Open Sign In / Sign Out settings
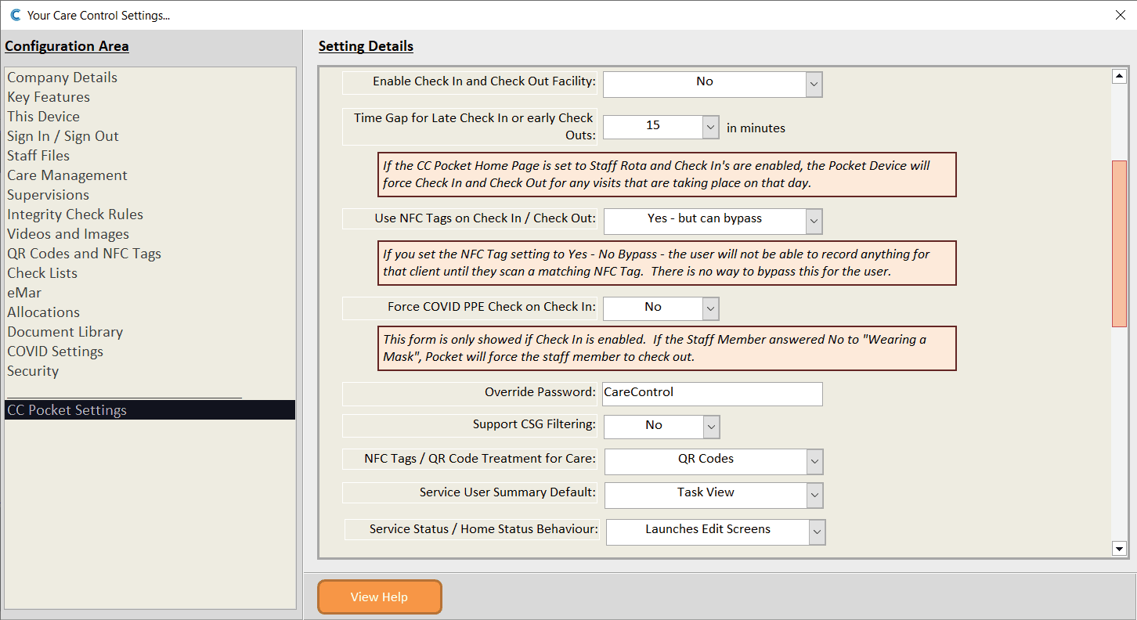Viewport: 1137px width, 620px height. (63, 136)
